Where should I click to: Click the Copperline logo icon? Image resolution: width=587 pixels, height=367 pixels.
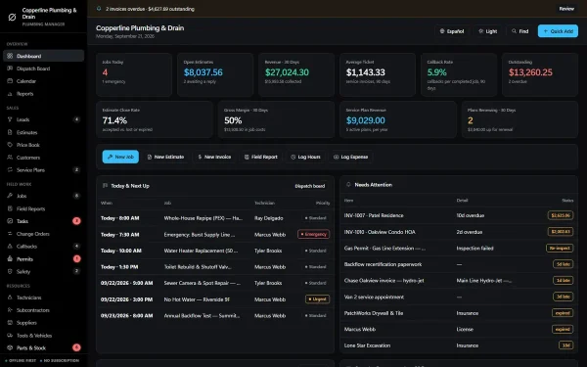(x=12, y=17)
